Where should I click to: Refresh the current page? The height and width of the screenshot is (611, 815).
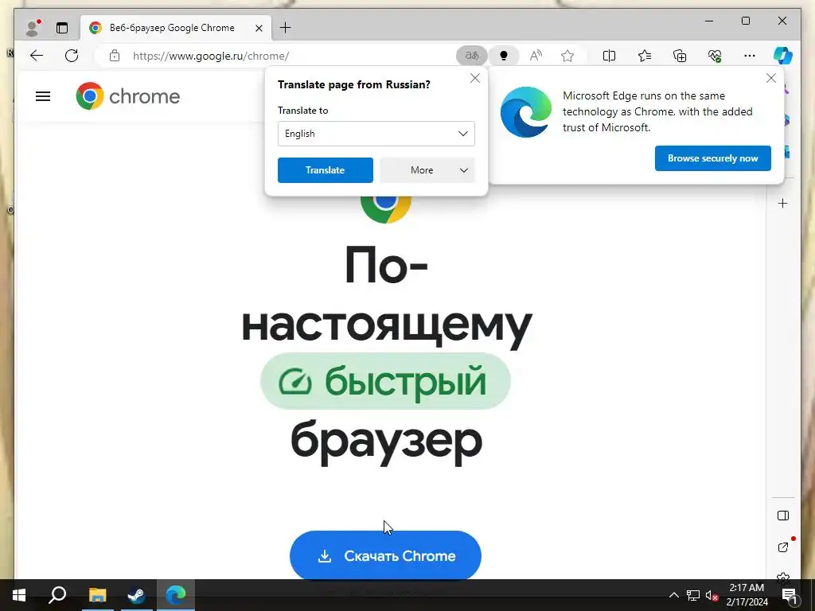[72, 56]
